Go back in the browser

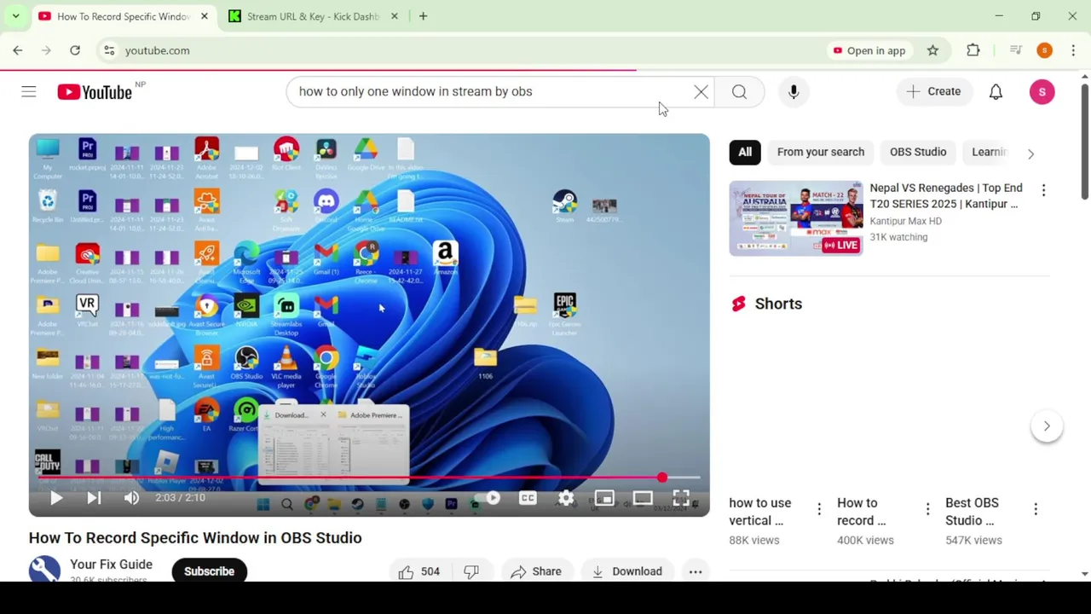18,50
